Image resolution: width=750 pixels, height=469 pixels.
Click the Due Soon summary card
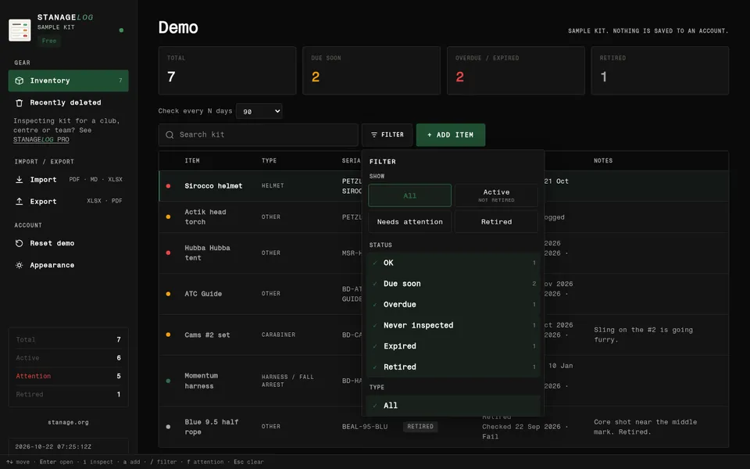pyautogui.click(x=372, y=70)
